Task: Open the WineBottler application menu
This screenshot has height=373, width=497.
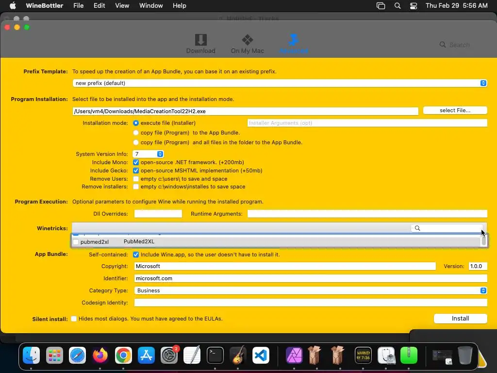Action: (x=44, y=6)
